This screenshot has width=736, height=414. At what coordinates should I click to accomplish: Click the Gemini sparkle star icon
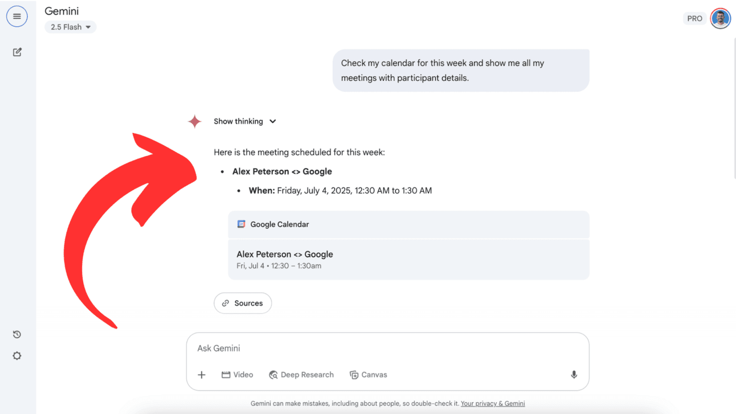pyautogui.click(x=195, y=121)
